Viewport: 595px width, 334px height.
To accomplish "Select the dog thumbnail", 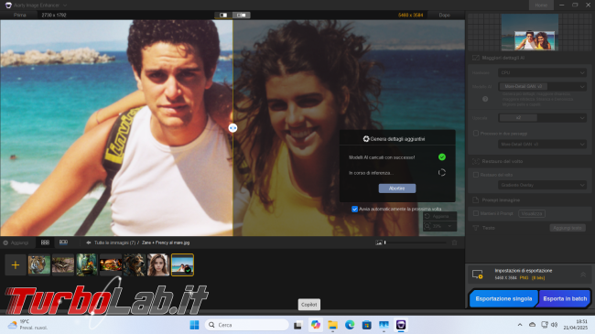I will (135, 264).
